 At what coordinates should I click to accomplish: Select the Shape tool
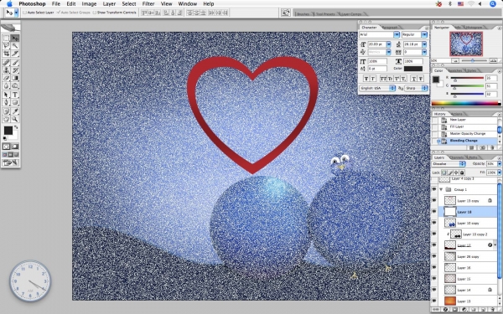point(15,102)
